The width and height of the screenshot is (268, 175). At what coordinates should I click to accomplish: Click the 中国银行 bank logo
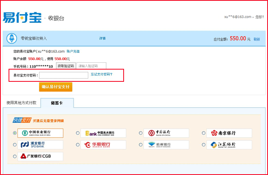coord(166,133)
